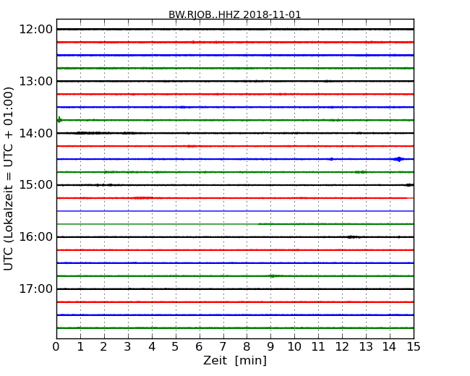Click the x-axis tick label 0
The height and width of the screenshot is (376, 470).
coord(56,347)
